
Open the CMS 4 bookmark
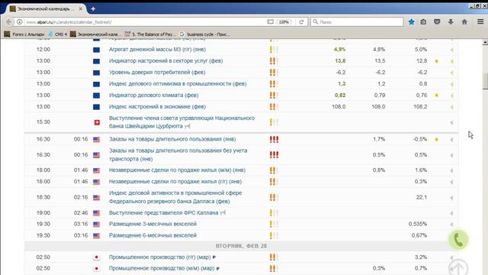pos(58,34)
